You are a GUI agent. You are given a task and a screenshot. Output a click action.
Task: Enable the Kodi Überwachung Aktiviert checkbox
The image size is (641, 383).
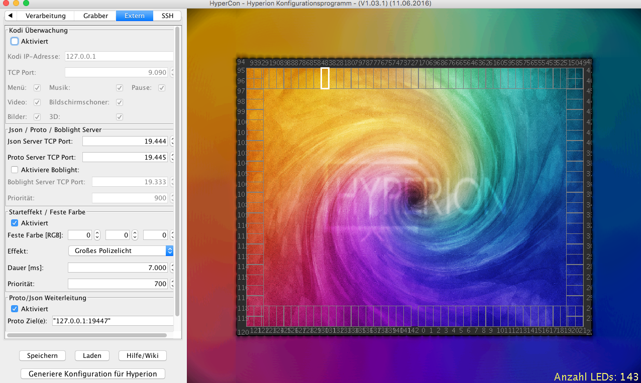(x=15, y=41)
